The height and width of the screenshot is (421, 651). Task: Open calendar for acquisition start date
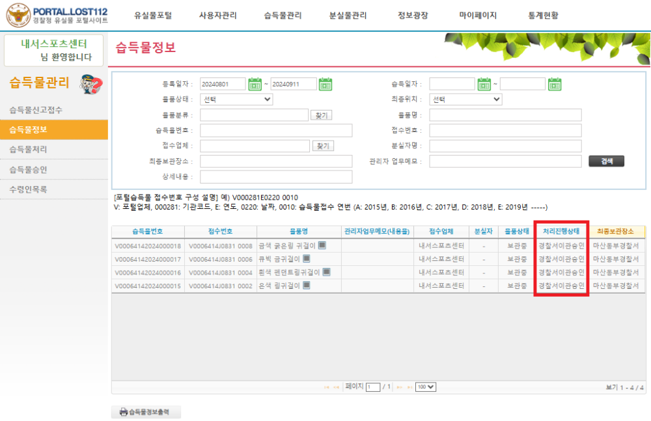point(484,85)
